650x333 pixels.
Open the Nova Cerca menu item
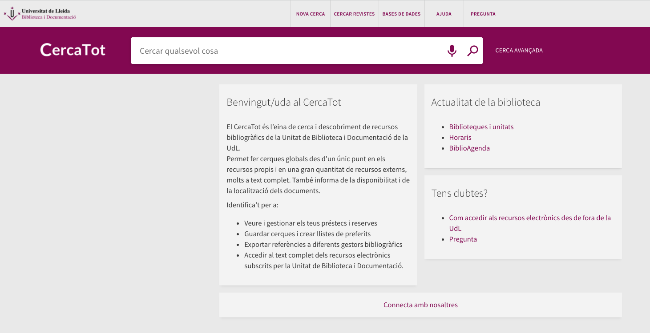(311, 14)
